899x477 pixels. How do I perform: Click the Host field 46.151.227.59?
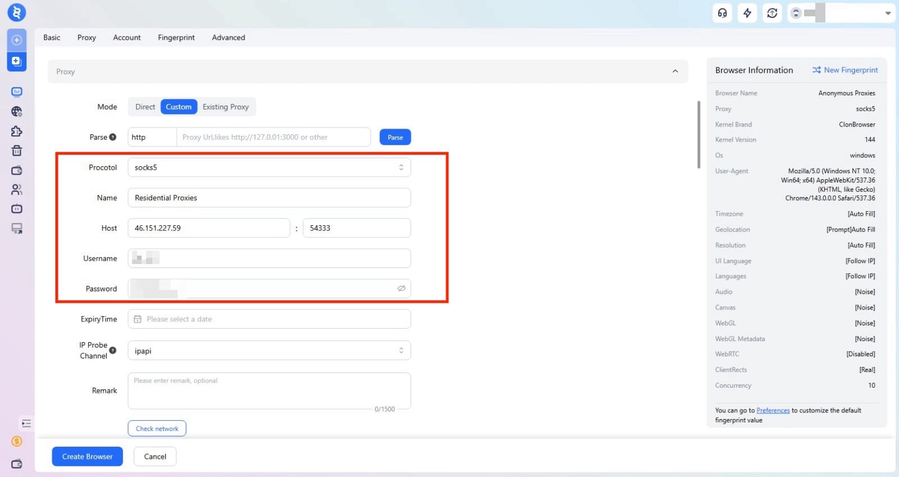[208, 228]
